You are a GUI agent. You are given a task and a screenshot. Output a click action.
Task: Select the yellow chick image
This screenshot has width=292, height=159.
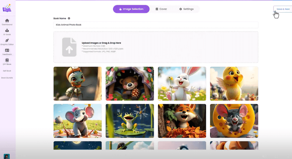(x=234, y=84)
